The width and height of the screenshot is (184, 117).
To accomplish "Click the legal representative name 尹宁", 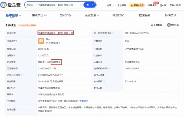I will tap(48, 39).
